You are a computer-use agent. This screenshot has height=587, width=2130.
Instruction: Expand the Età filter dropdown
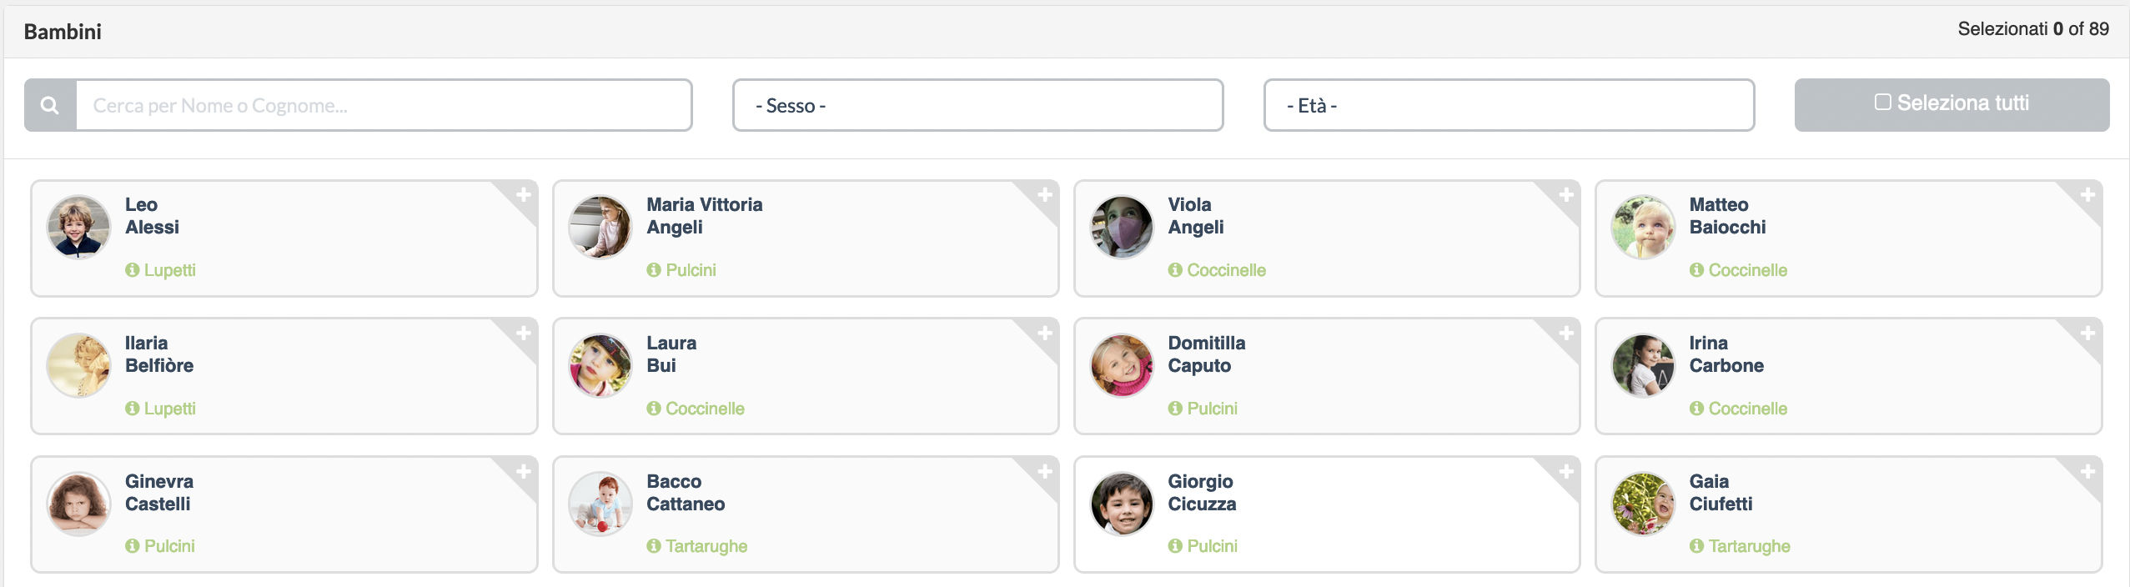(1509, 105)
